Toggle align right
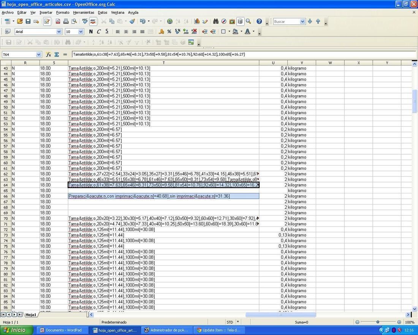The width and height of the screenshot is (418, 335). click(x=134, y=32)
